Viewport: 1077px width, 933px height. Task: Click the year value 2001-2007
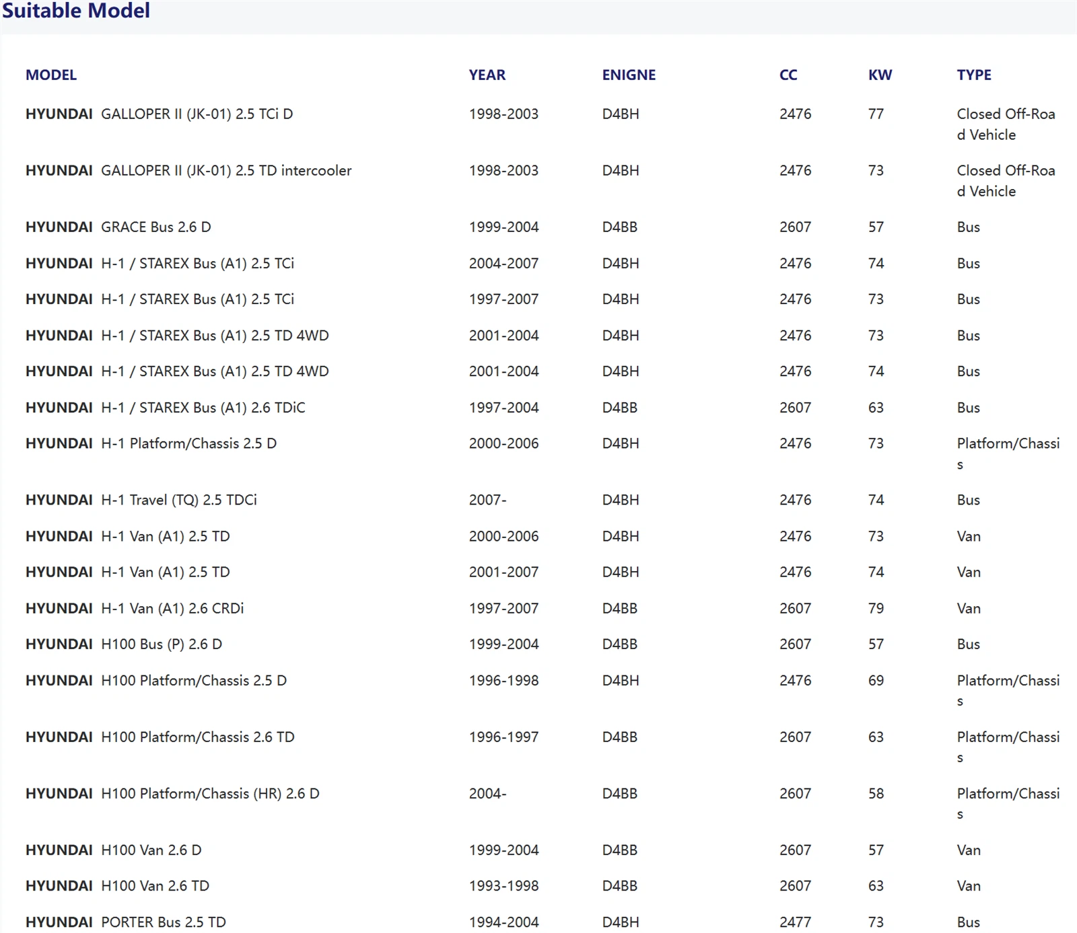click(x=504, y=572)
